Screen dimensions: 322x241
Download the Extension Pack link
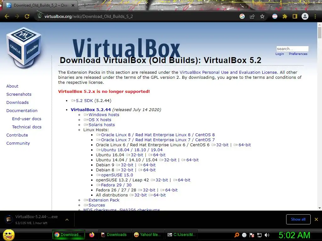coord(104,200)
